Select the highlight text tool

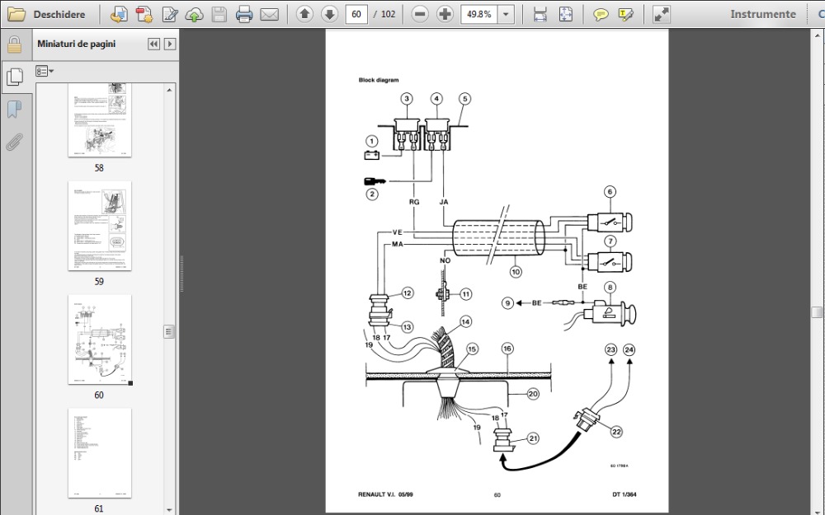[625, 14]
